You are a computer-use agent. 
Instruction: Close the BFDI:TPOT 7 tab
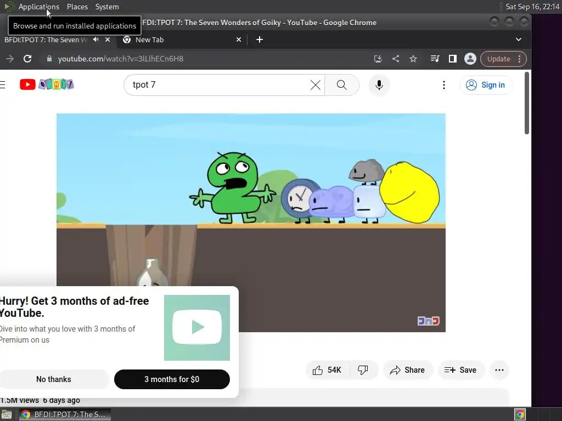(x=108, y=39)
